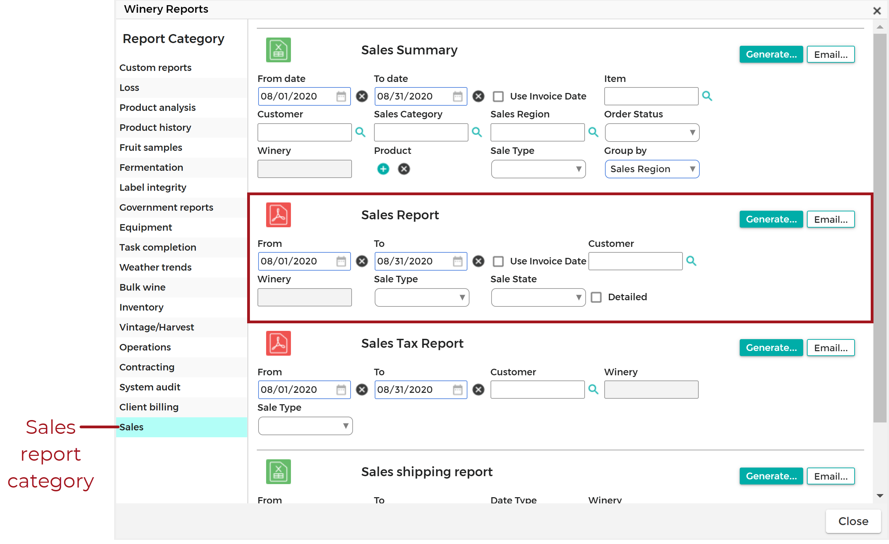Select Product analysis category
Image resolution: width=889 pixels, height=544 pixels.
(x=181, y=108)
